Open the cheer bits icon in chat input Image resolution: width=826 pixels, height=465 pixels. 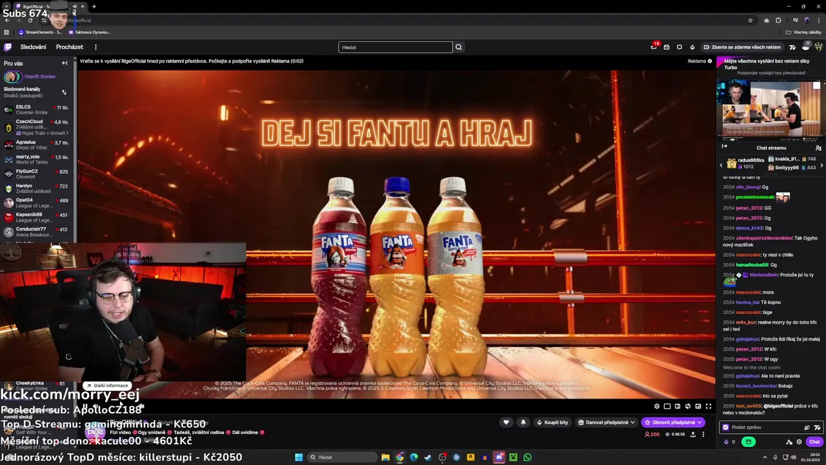coord(807,428)
